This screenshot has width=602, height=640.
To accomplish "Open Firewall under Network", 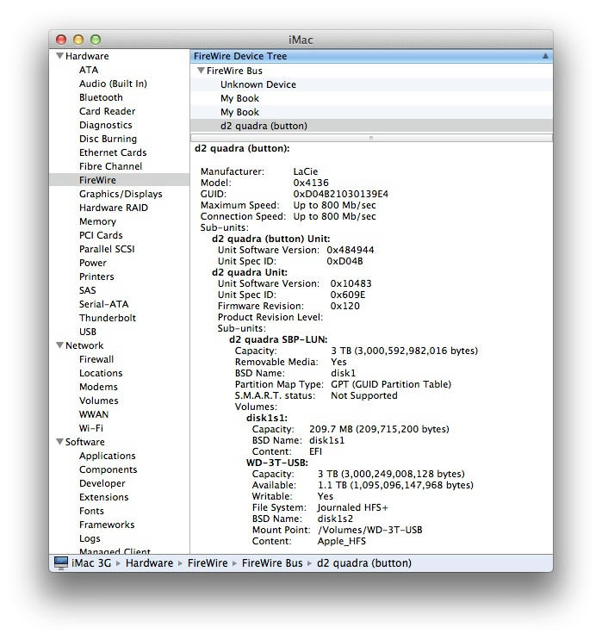I will coord(96,359).
